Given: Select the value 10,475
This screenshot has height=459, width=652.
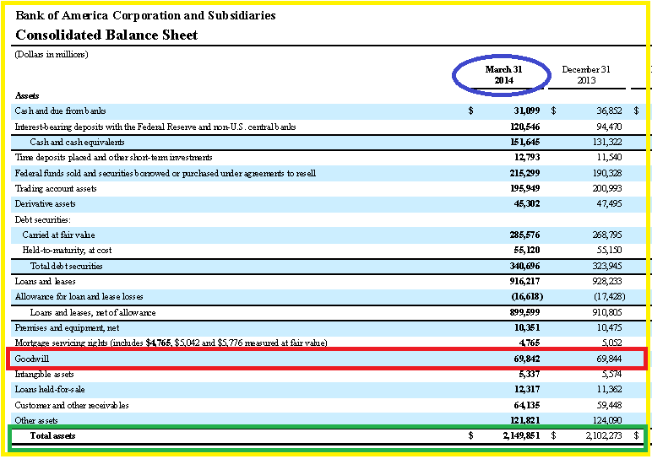Looking at the screenshot, I should click(610, 328).
